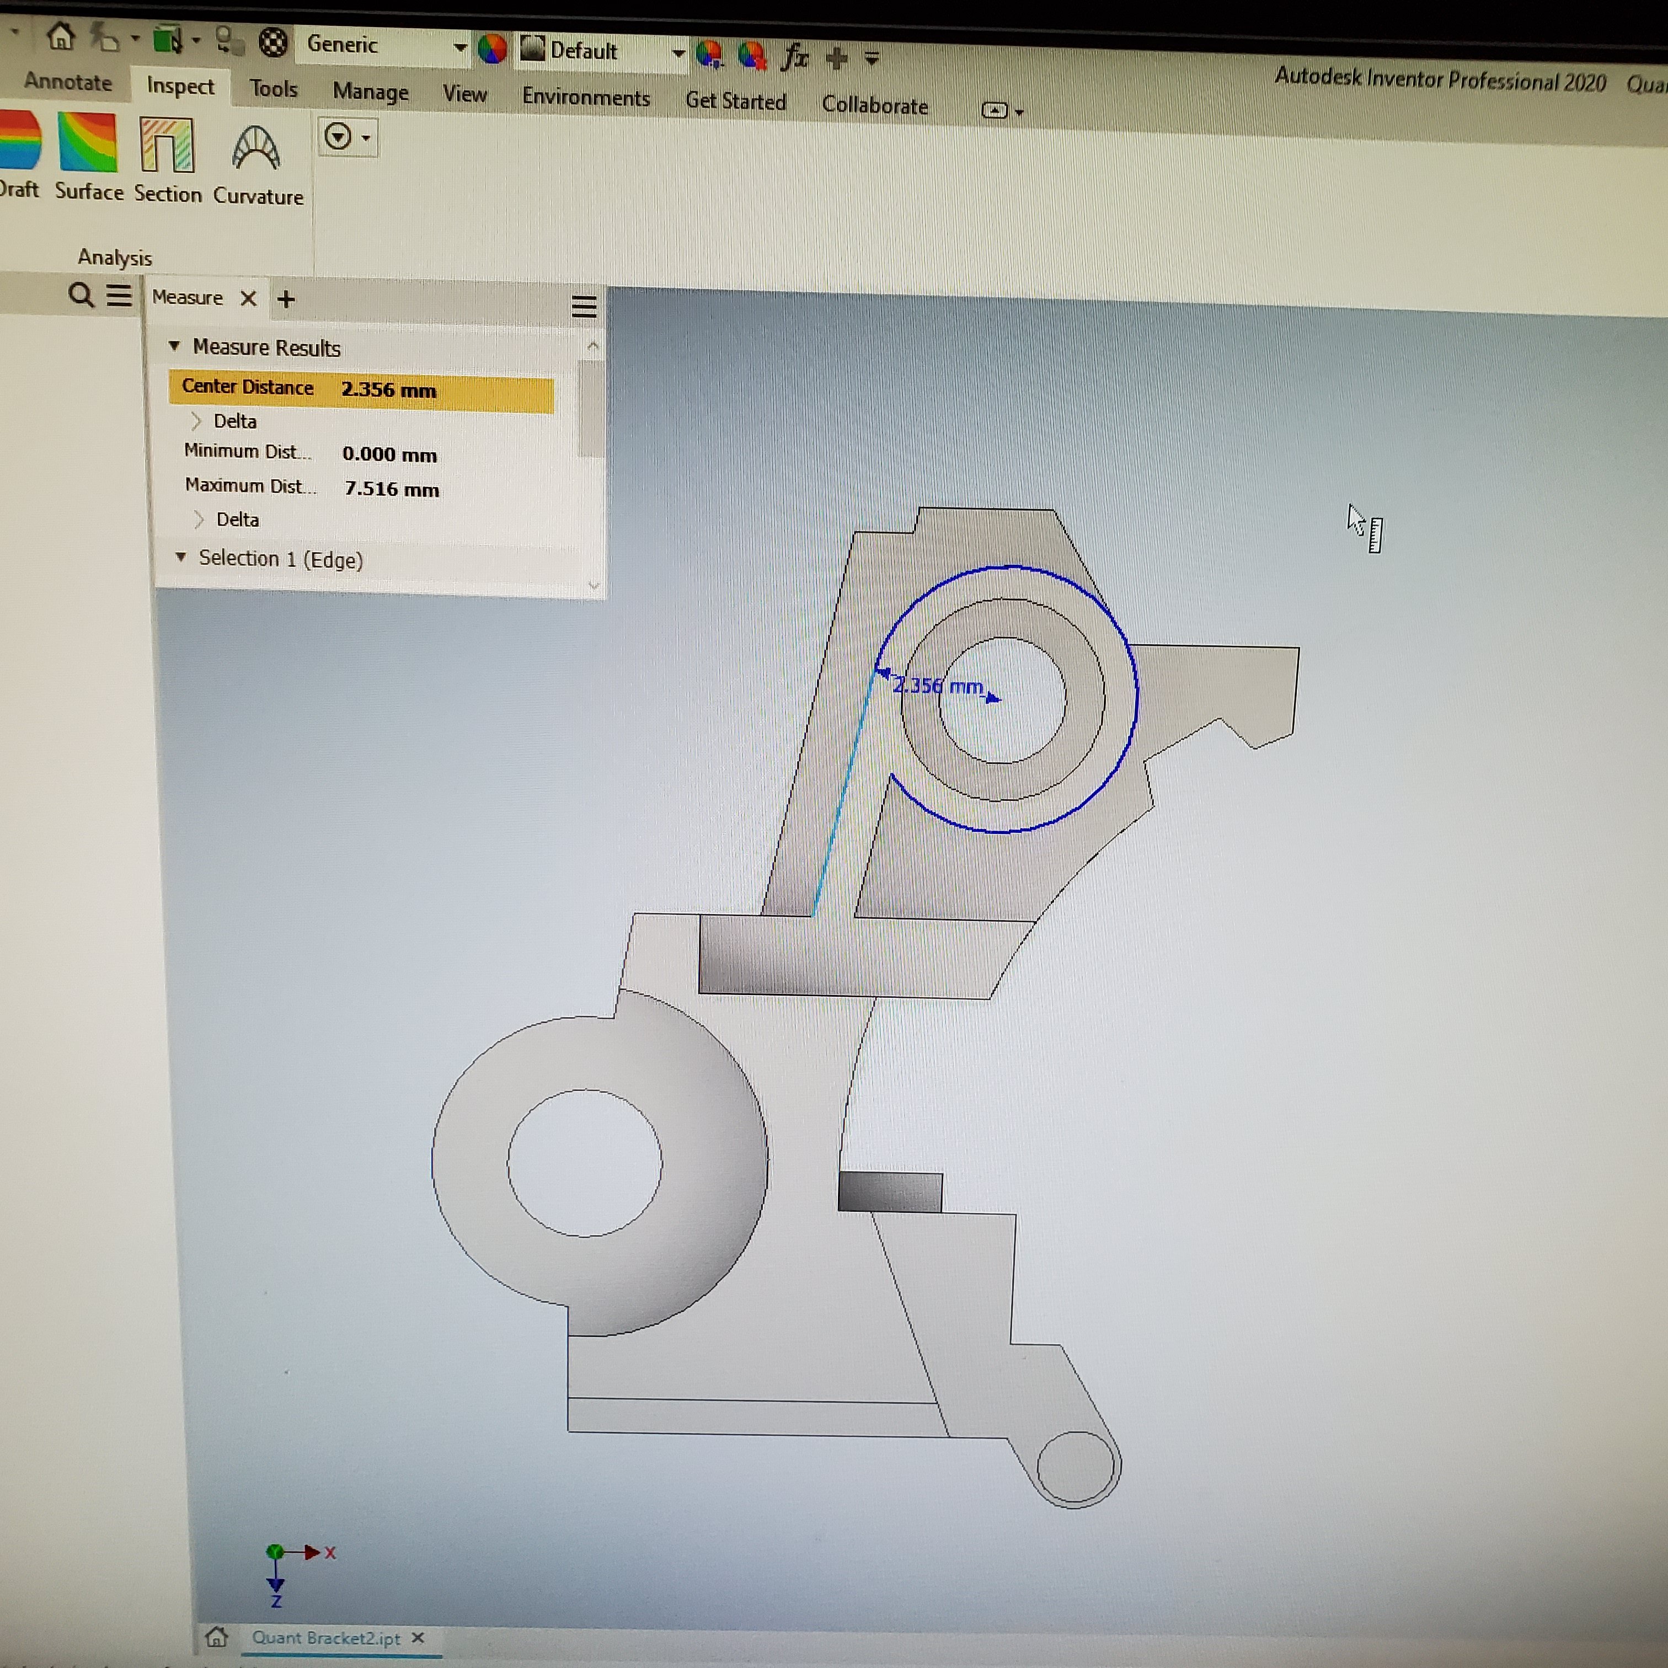The height and width of the screenshot is (1668, 1668).
Task: Expand Delta under Center Distance
Action: click(x=196, y=421)
